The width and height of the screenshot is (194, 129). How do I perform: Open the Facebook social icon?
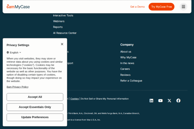178,101
